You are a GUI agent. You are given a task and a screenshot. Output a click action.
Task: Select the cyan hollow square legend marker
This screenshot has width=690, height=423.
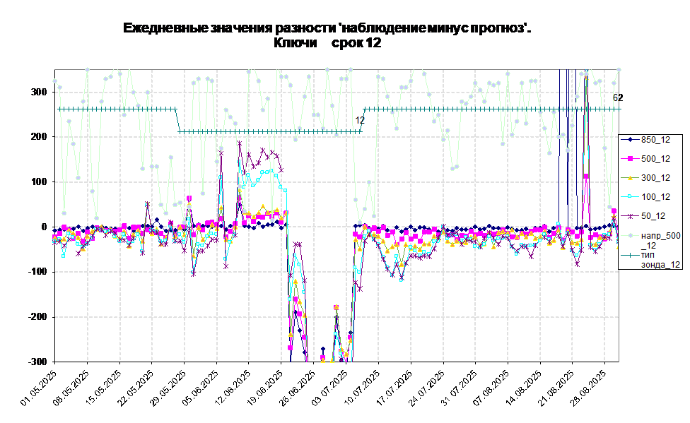click(x=630, y=197)
